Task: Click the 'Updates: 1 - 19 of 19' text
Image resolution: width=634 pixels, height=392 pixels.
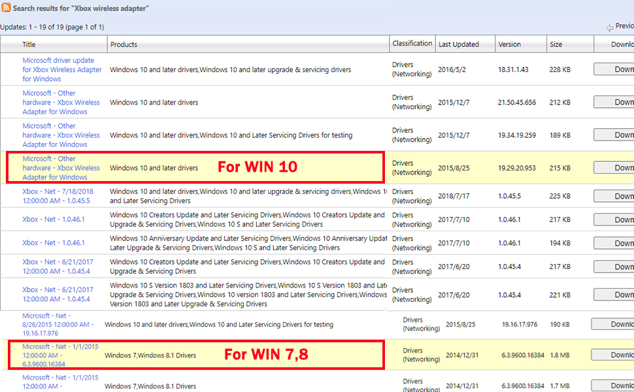Action: coord(52,27)
